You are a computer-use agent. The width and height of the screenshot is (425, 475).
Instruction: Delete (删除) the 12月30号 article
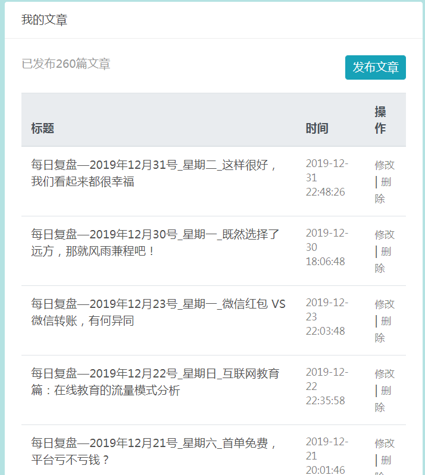click(383, 260)
